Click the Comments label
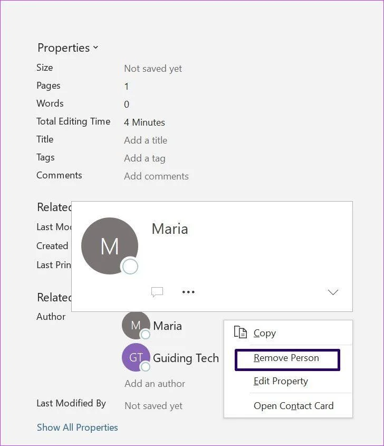 [x=59, y=175]
